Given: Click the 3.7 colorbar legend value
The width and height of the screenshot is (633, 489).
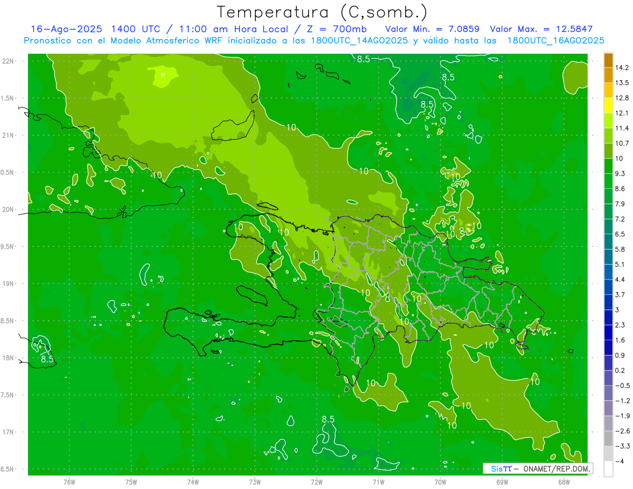Looking at the screenshot, I should pyautogui.click(x=621, y=295).
